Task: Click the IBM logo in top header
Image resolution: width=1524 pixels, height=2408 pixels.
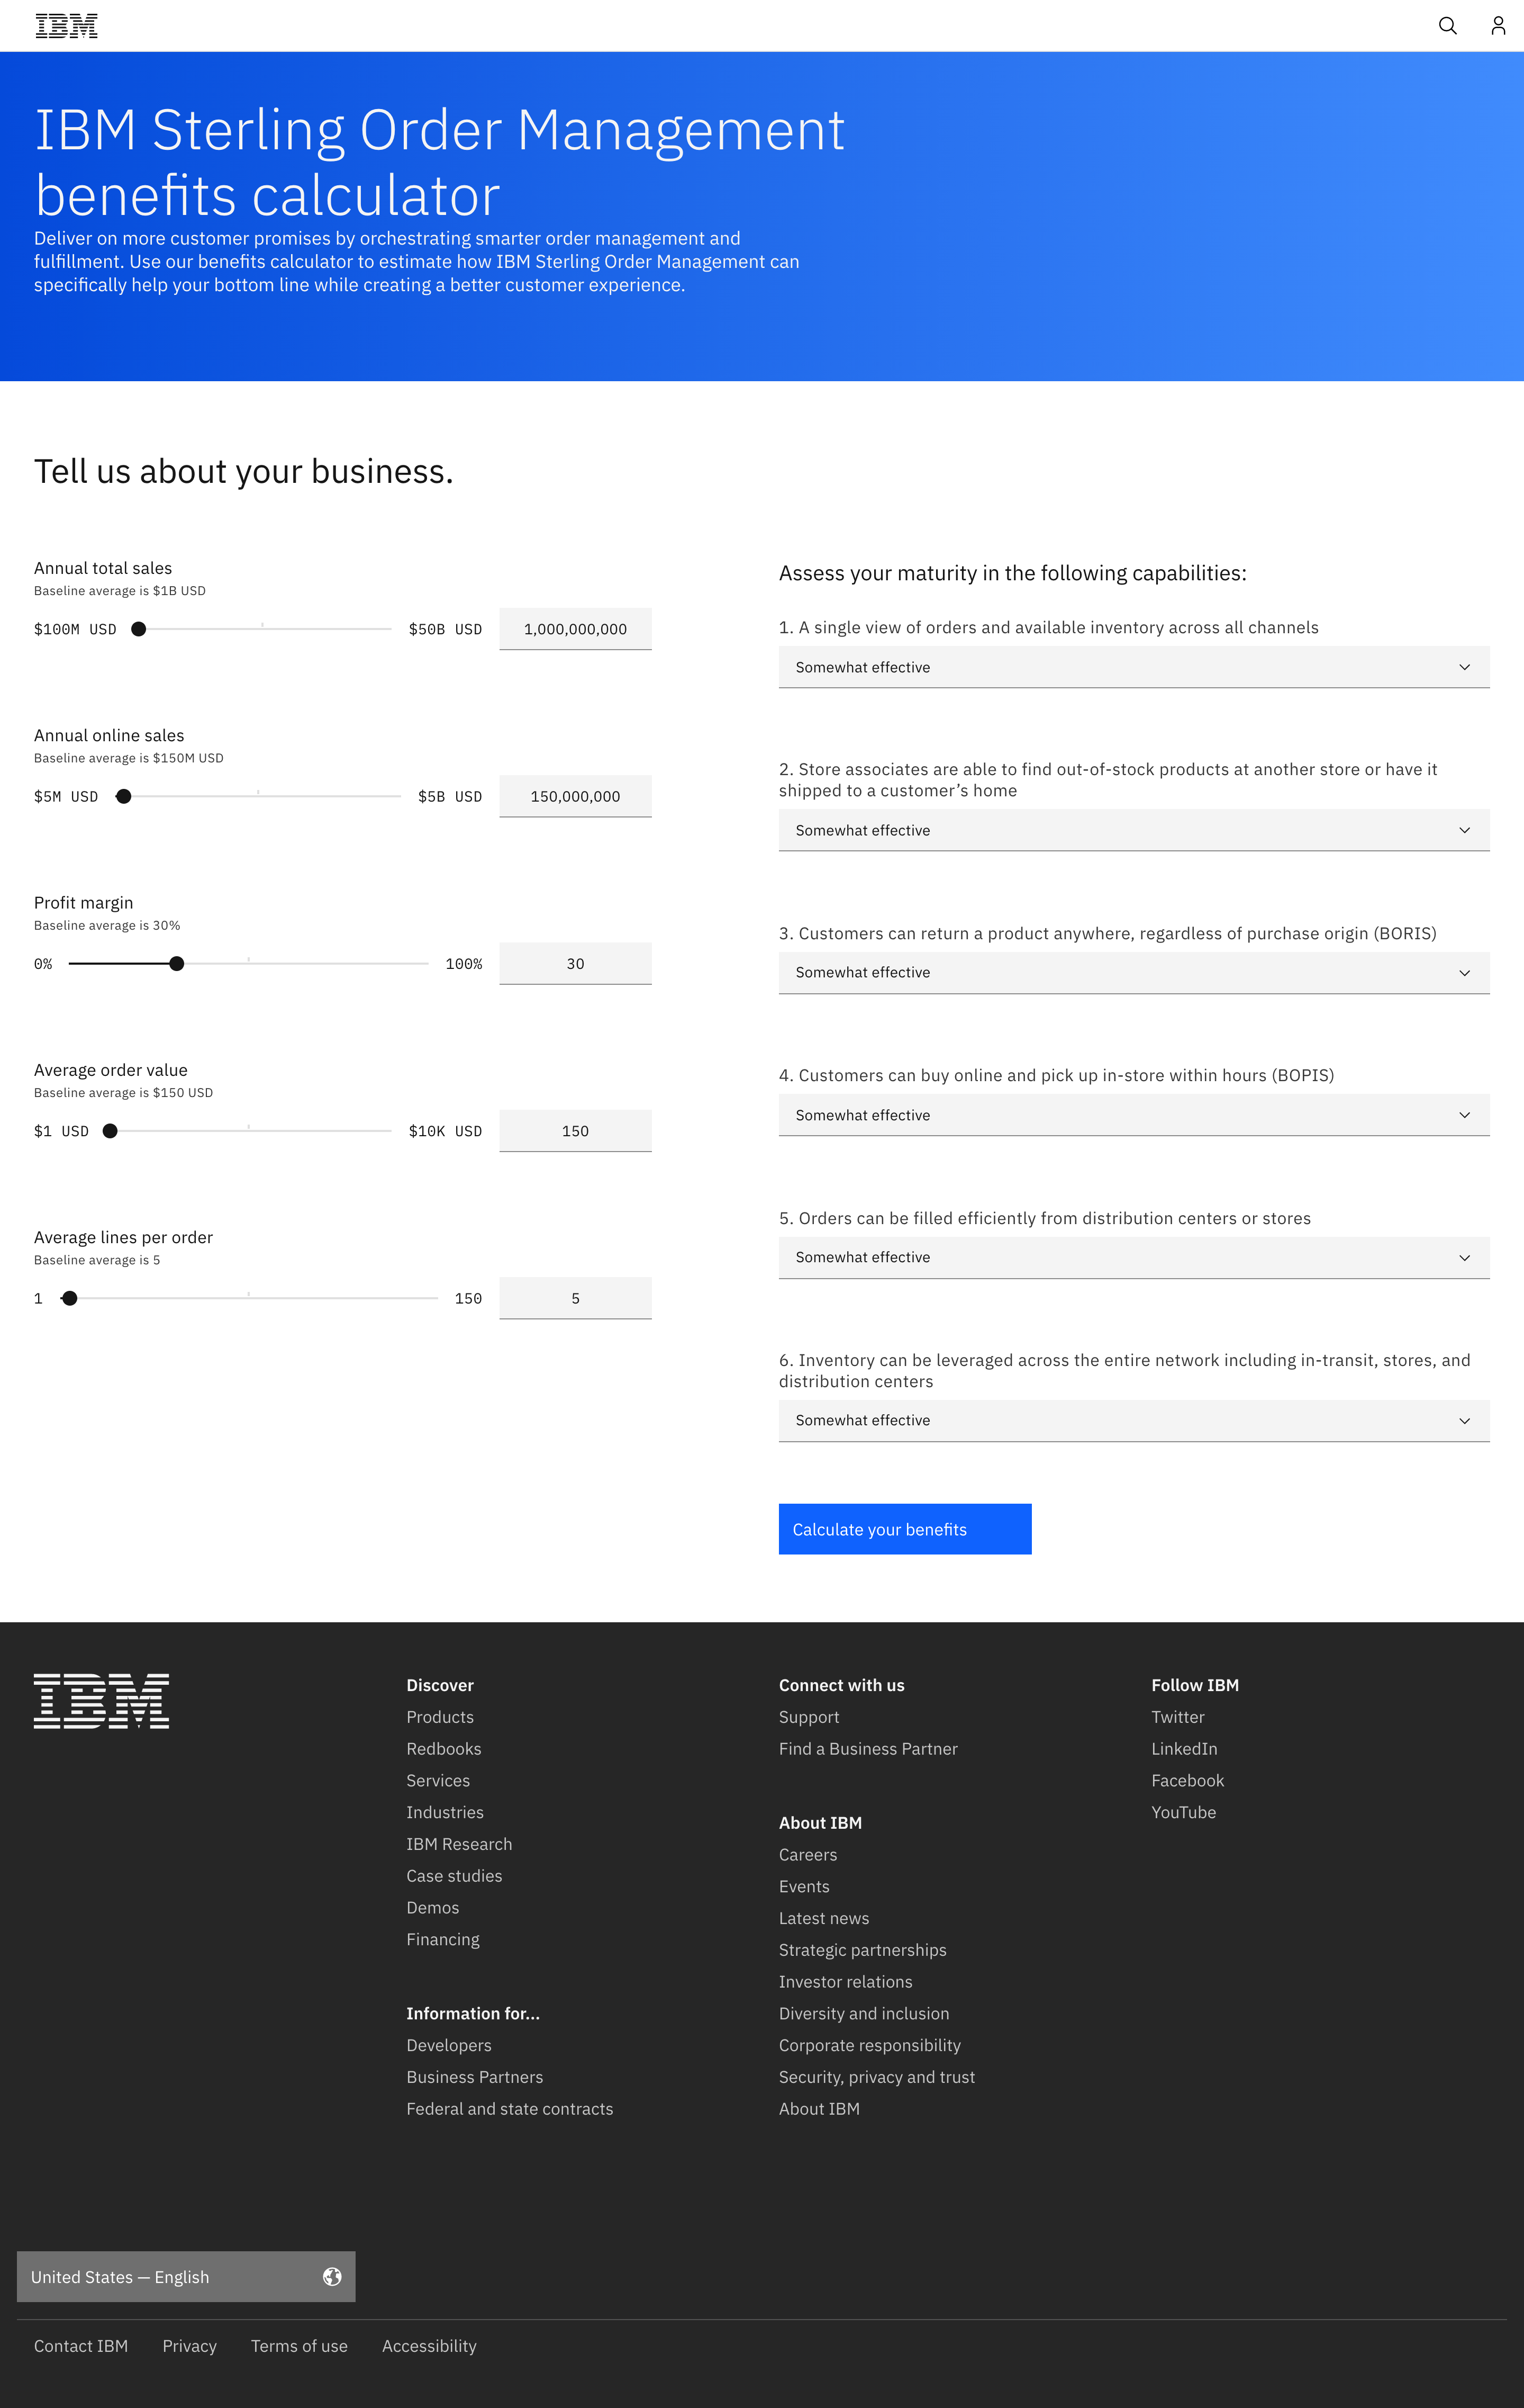Action: (x=67, y=26)
